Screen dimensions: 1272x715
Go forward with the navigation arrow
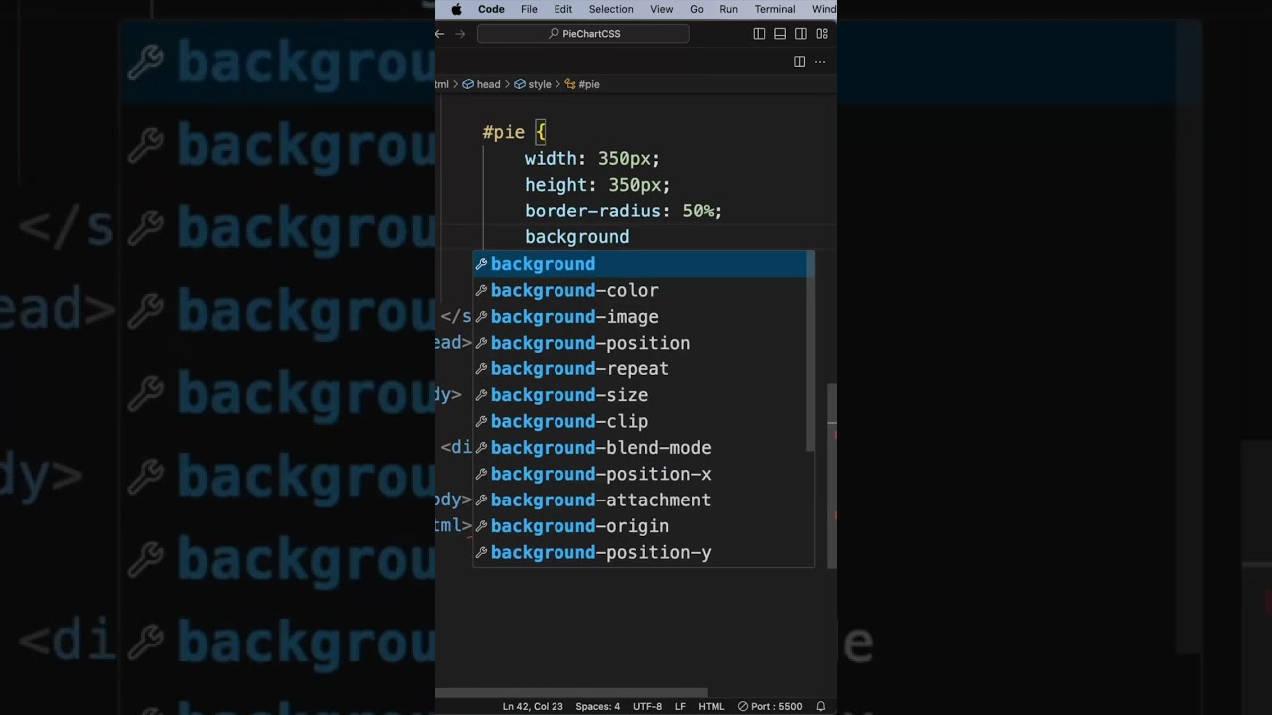pos(460,34)
